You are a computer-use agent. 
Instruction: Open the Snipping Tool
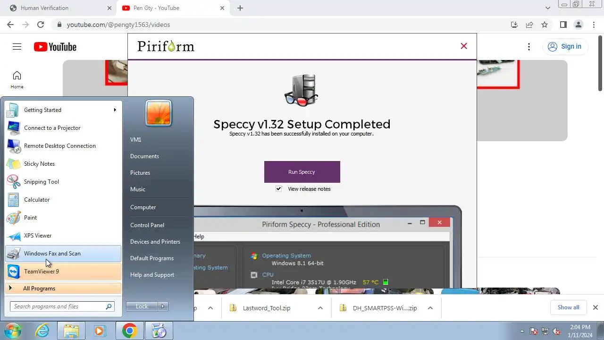pyautogui.click(x=63, y=182)
